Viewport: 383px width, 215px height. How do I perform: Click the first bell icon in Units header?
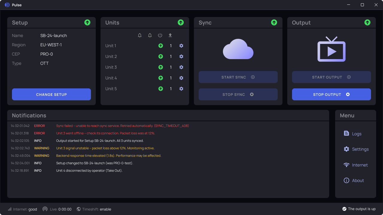tap(140, 35)
